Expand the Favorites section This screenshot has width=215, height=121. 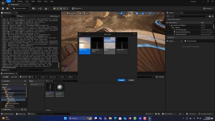2,81
